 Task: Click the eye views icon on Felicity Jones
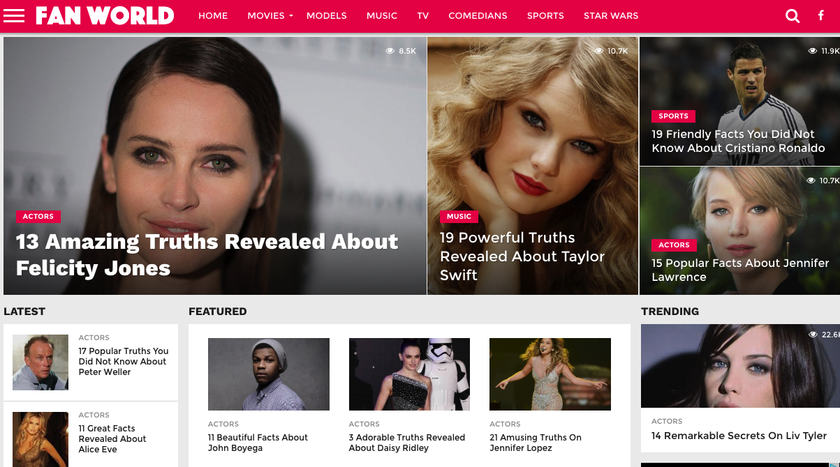(x=390, y=51)
